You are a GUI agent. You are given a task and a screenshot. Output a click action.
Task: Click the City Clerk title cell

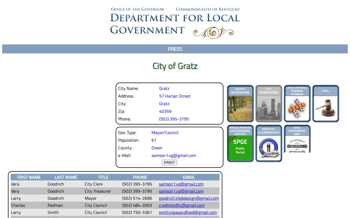click(x=94, y=184)
